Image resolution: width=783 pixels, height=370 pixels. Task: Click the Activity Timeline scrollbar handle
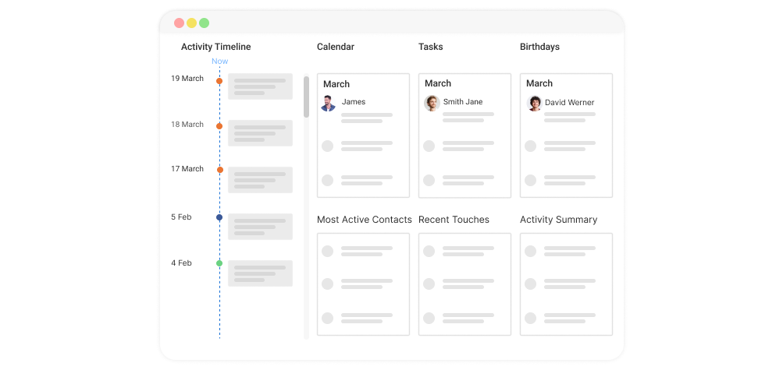click(306, 97)
